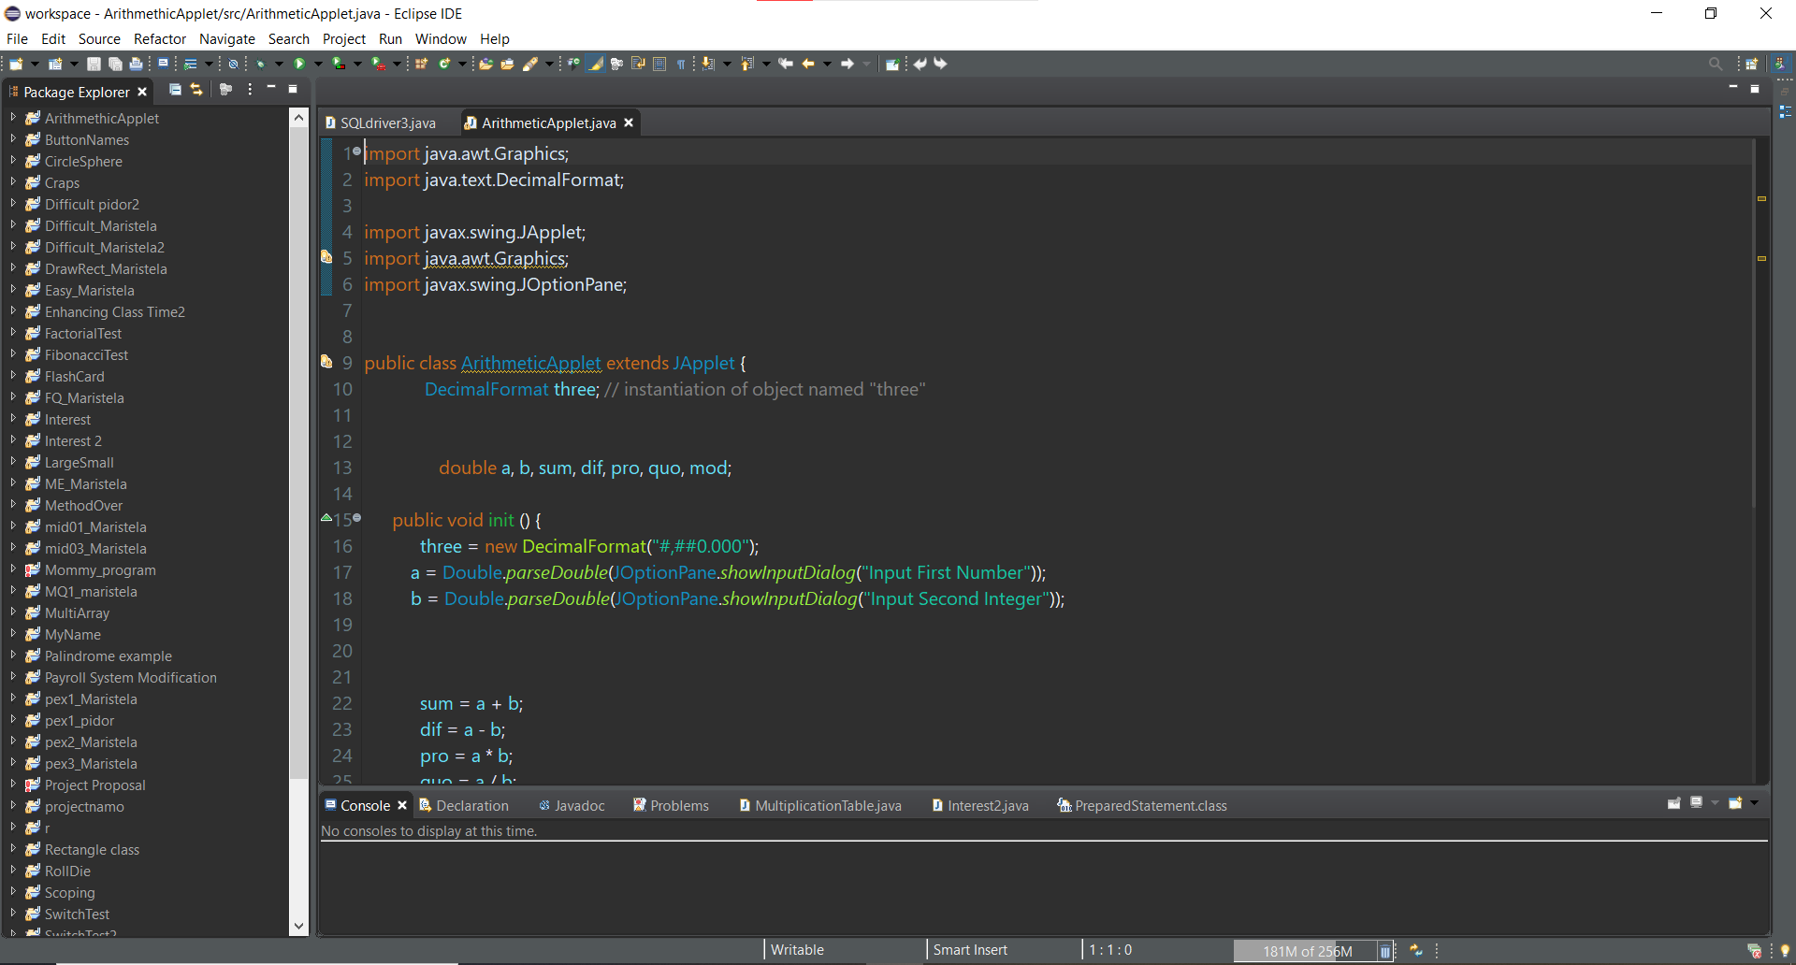Open Package Explorer View Menu dots
The height and width of the screenshot is (965, 1796).
[x=250, y=90]
